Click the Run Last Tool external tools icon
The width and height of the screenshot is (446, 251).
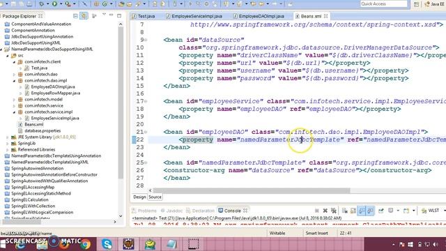[68, 4]
